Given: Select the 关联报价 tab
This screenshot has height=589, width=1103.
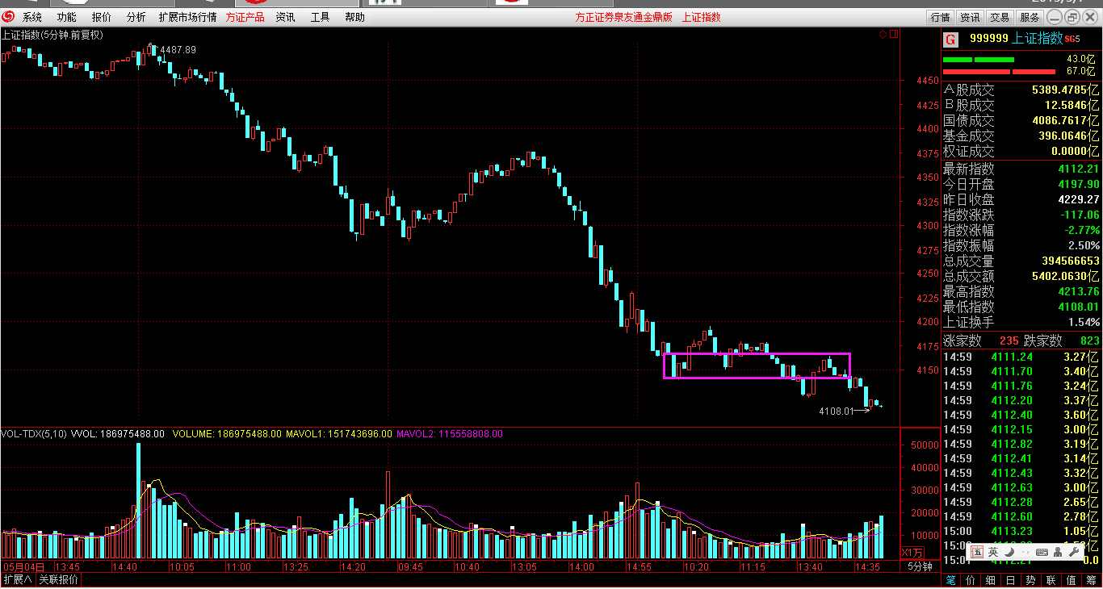Looking at the screenshot, I should pos(59,580).
